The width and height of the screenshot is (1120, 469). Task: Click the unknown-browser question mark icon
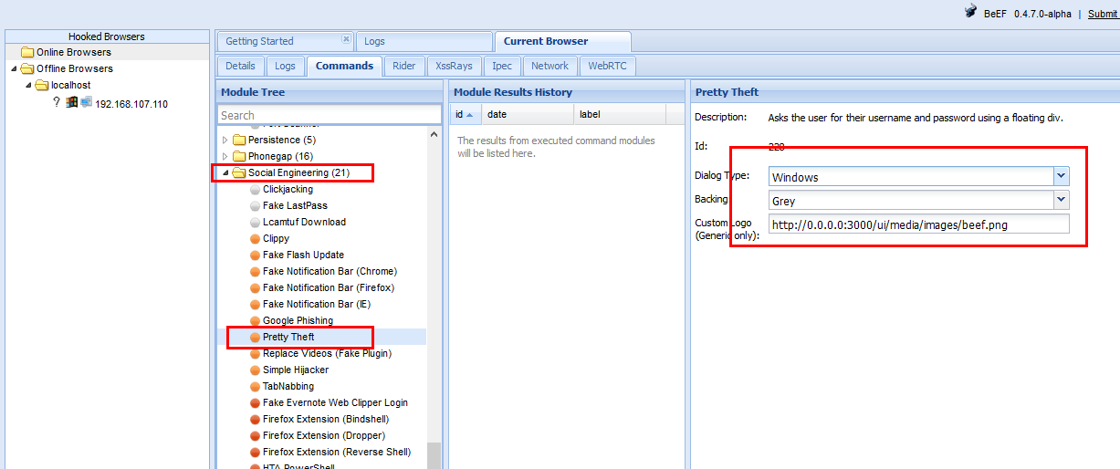click(57, 103)
